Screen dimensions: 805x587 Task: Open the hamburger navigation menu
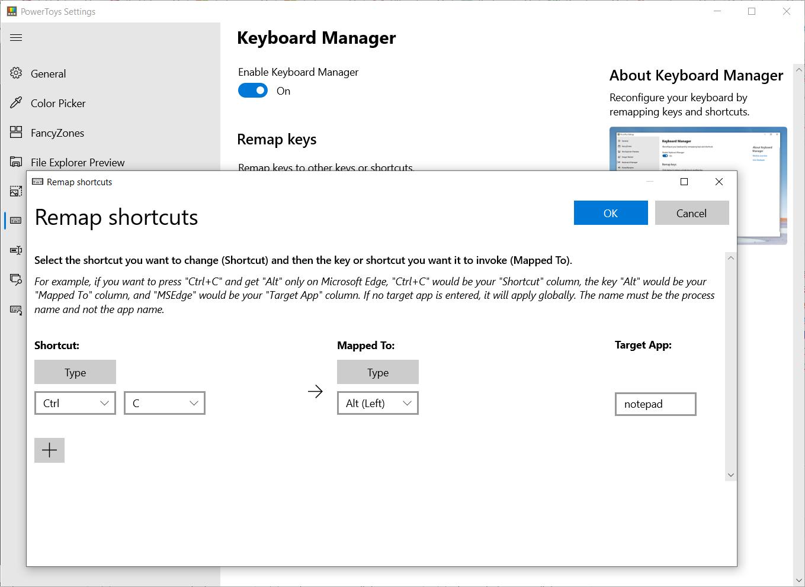16,38
